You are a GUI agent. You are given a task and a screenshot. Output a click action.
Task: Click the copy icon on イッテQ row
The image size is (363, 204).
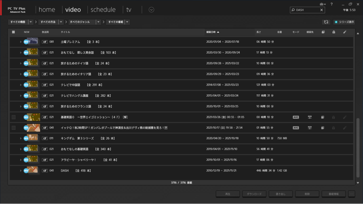pos(322,128)
